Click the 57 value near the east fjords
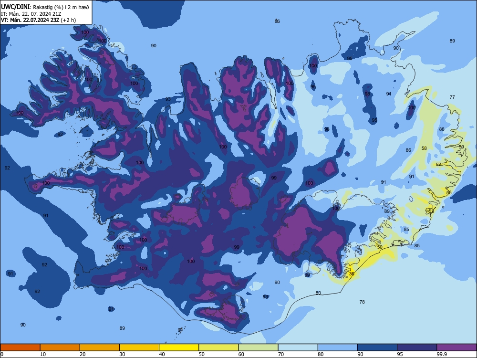Image resolution: width=477 pixels, height=358 pixels. 438,164
